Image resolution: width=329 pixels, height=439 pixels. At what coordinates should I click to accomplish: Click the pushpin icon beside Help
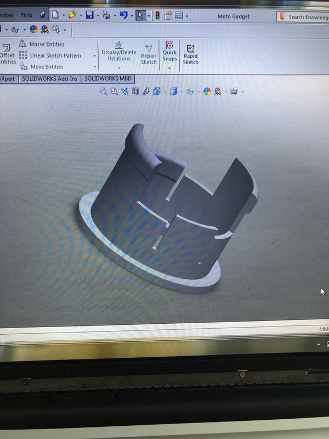(x=43, y=15)
